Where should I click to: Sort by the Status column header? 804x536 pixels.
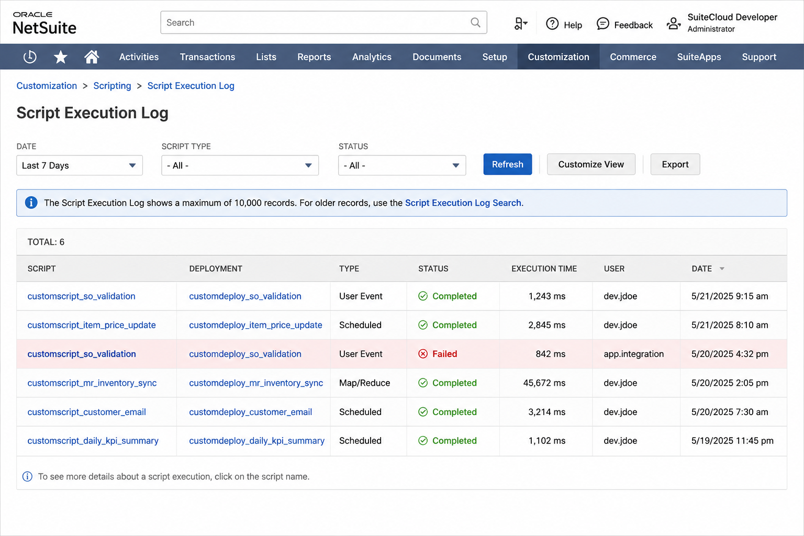point(433,269)
